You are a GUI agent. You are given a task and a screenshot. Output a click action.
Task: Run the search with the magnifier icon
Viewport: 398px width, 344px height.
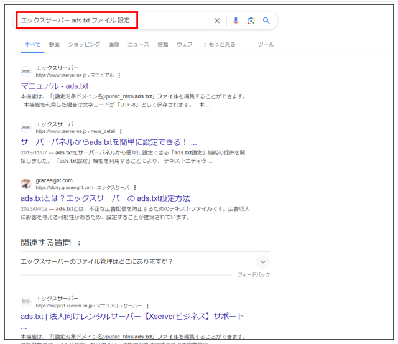tap(266, 21)
